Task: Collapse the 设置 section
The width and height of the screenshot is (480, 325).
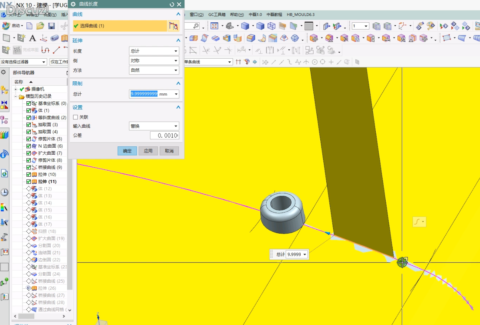Action: [178, 107]
